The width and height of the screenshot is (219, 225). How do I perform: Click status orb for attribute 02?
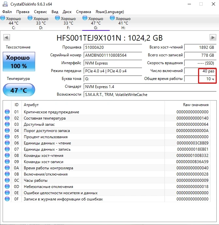point(7,118)
